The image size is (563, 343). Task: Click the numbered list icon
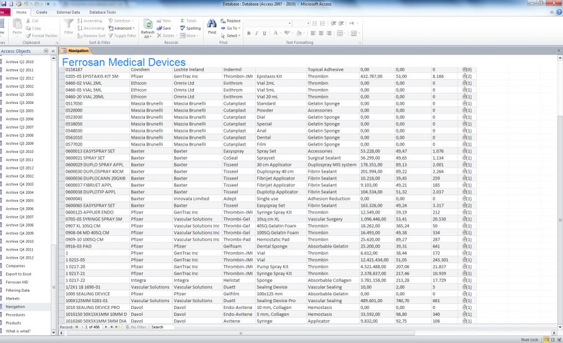coord(323,24)
